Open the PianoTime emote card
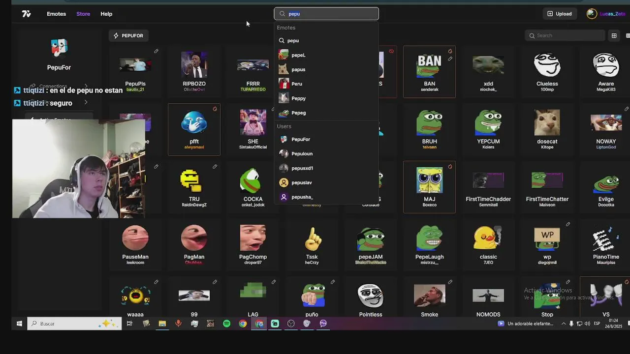Image resolution: width=630 pixels, height=354 pixels. [x=606, y=245]
